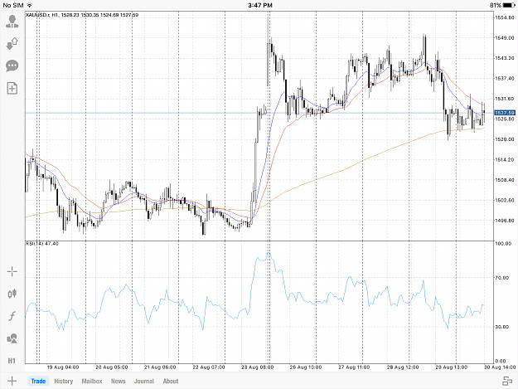The width and height of the screenshot is (518, 389).
Task: Open the Journal tab
Action: [x=144, y=381]
